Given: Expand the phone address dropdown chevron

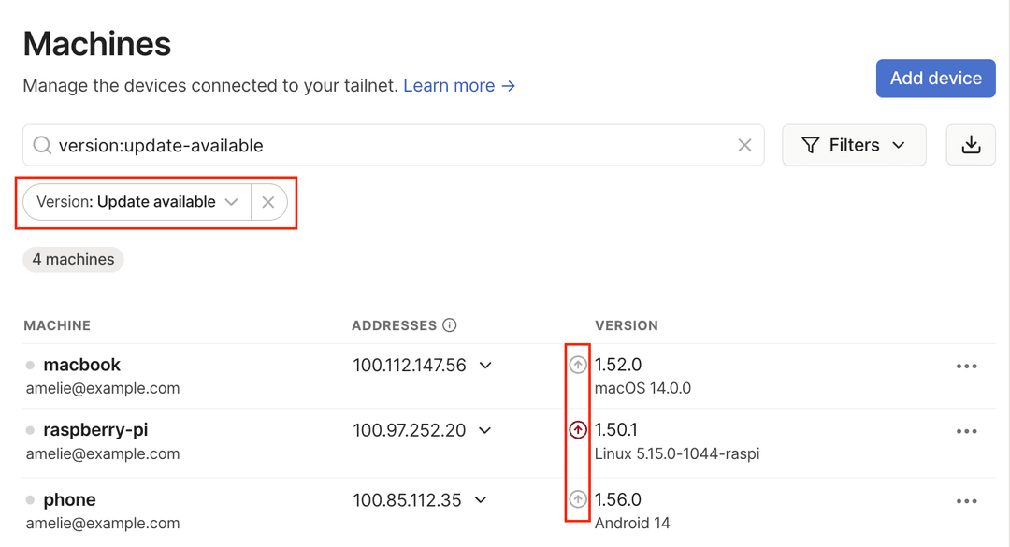Looking at the screenshot, I should tap(481, 500).
